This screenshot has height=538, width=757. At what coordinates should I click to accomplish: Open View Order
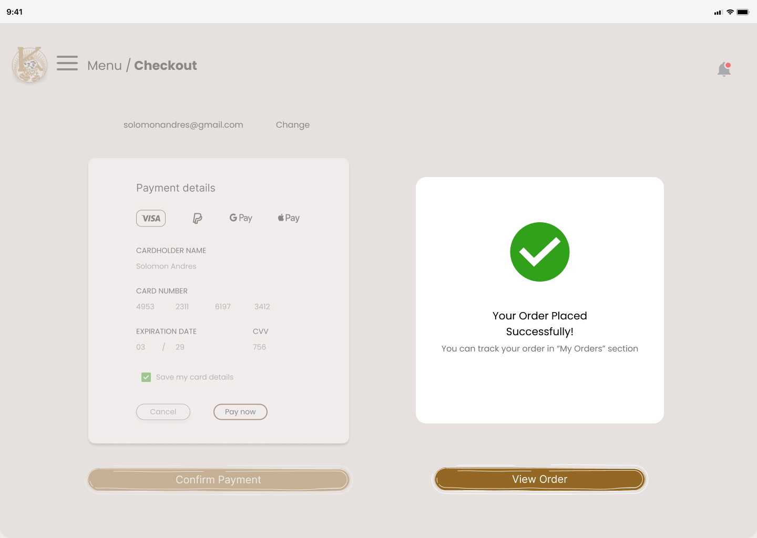[540, 479]
